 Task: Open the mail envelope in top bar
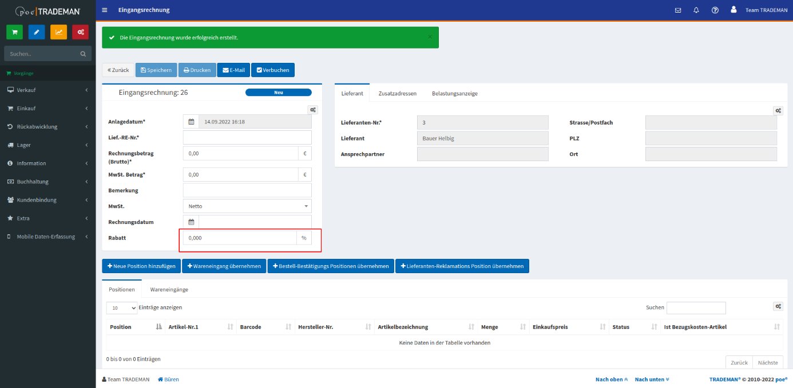tap(678, 10)
